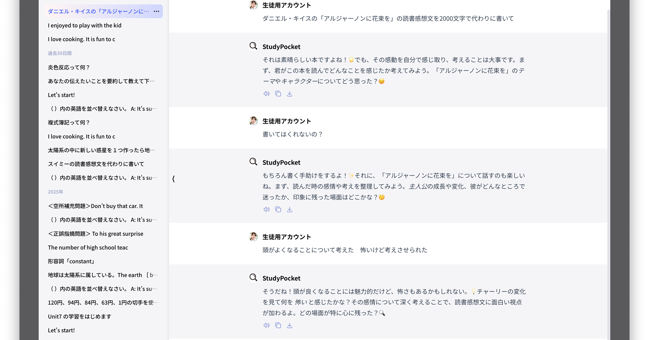Download the first StudyPocket reply

[289, 94]
